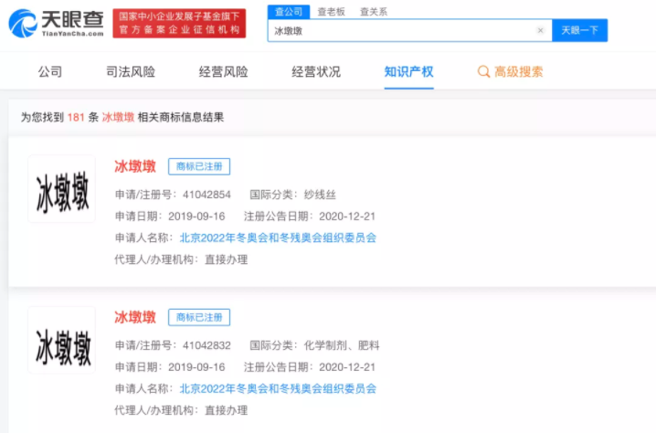This screenshot has width=656, height=433.
Task: Click 纱线丝 international class text
Action: coord(320,195)
